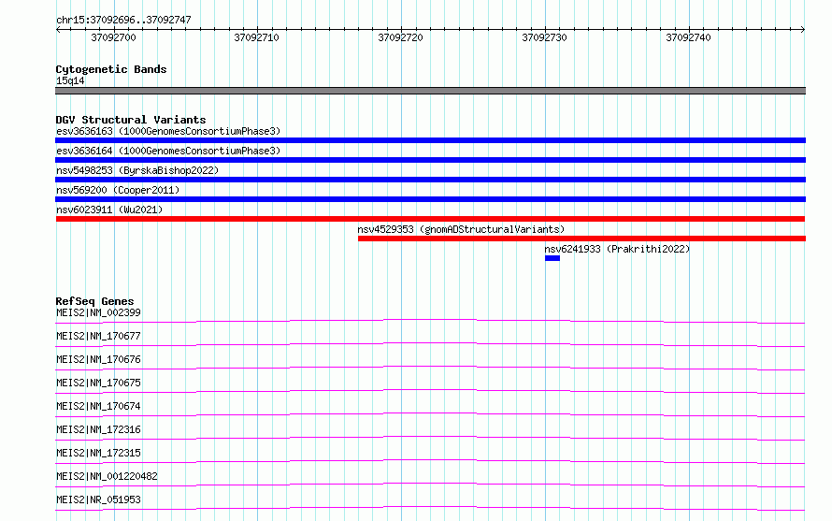The height and width of the screenshot is (521, 832).
Task: Click ruler position 37092710
Action: click(256, 37)
